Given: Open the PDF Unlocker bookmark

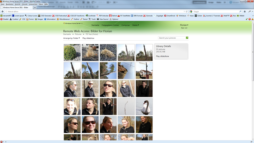Looking at the screenshot, I should [x=102, y=16].
